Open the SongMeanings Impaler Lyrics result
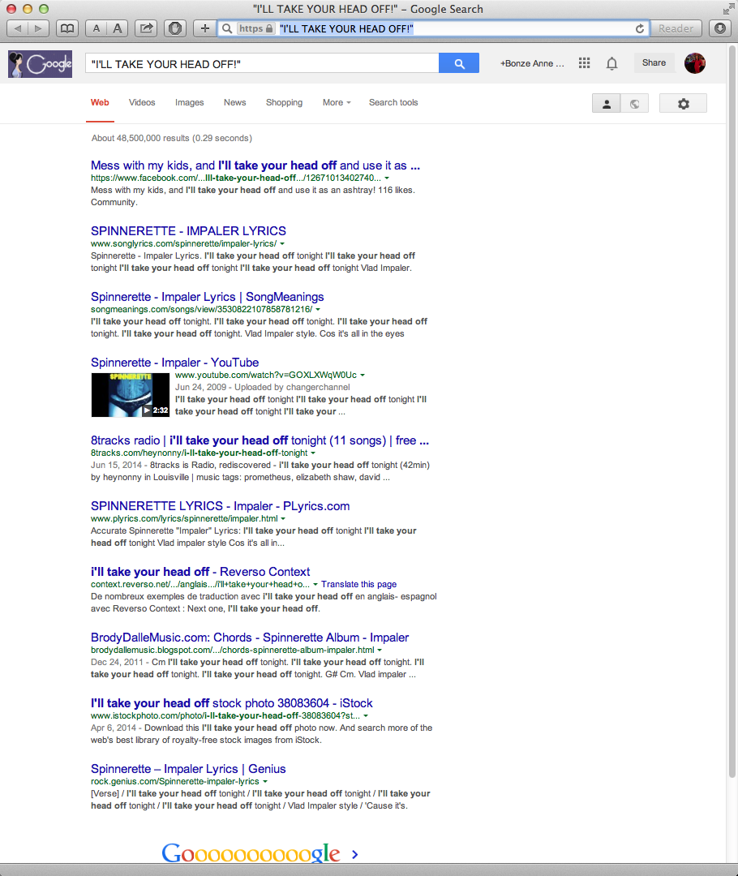Screen dimensions: 738x876 tap(208, 297)
